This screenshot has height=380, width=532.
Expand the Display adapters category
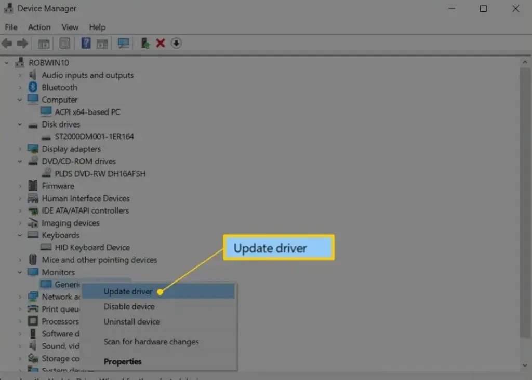click(x=20, y=149)
